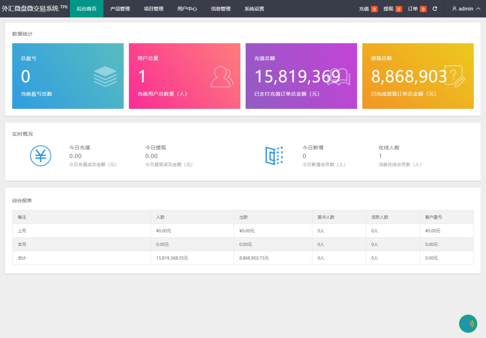Select the 上月 row label

(x=22, y=231)
